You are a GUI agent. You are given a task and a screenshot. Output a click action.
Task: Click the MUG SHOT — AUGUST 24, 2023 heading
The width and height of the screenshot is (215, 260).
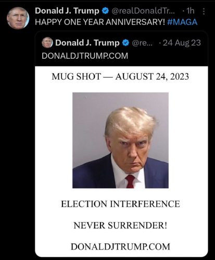pos(120,76)
